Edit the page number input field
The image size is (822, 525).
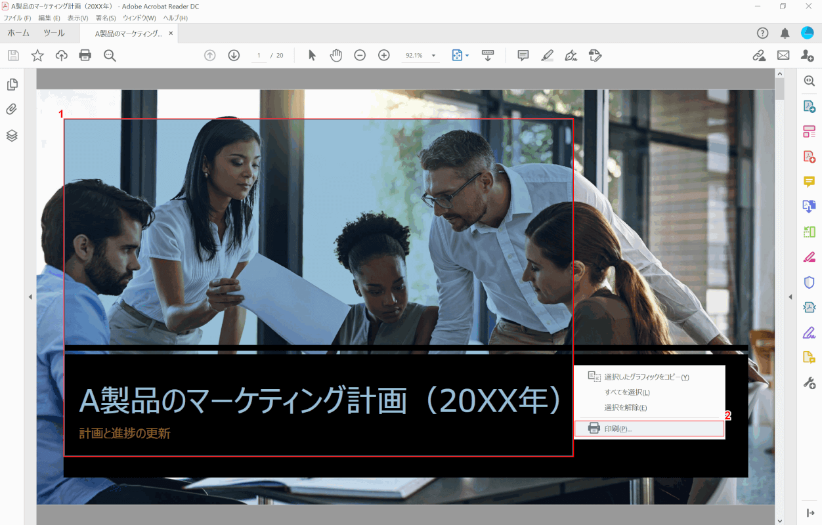click(x=259, y=55)
